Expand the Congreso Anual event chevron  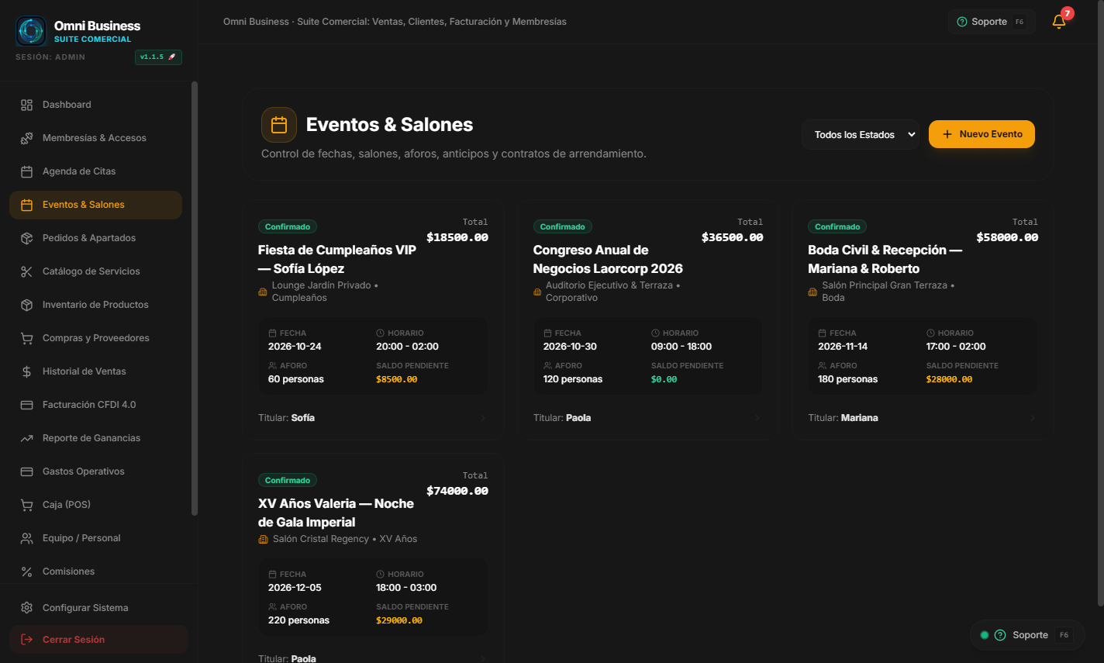pos(757,418)
